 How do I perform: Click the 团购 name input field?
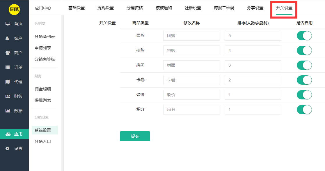pyautogui.click(x=191, y=36)
